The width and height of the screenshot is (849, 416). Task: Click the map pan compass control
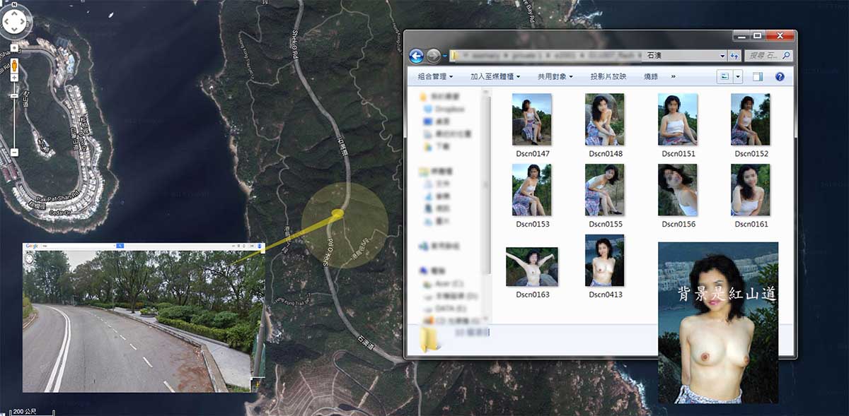coord(15,23)
